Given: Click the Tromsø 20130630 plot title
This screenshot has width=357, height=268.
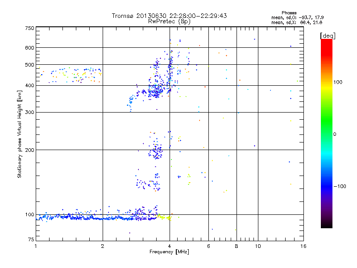Looking at the screenshot, I should pos(169,16).
